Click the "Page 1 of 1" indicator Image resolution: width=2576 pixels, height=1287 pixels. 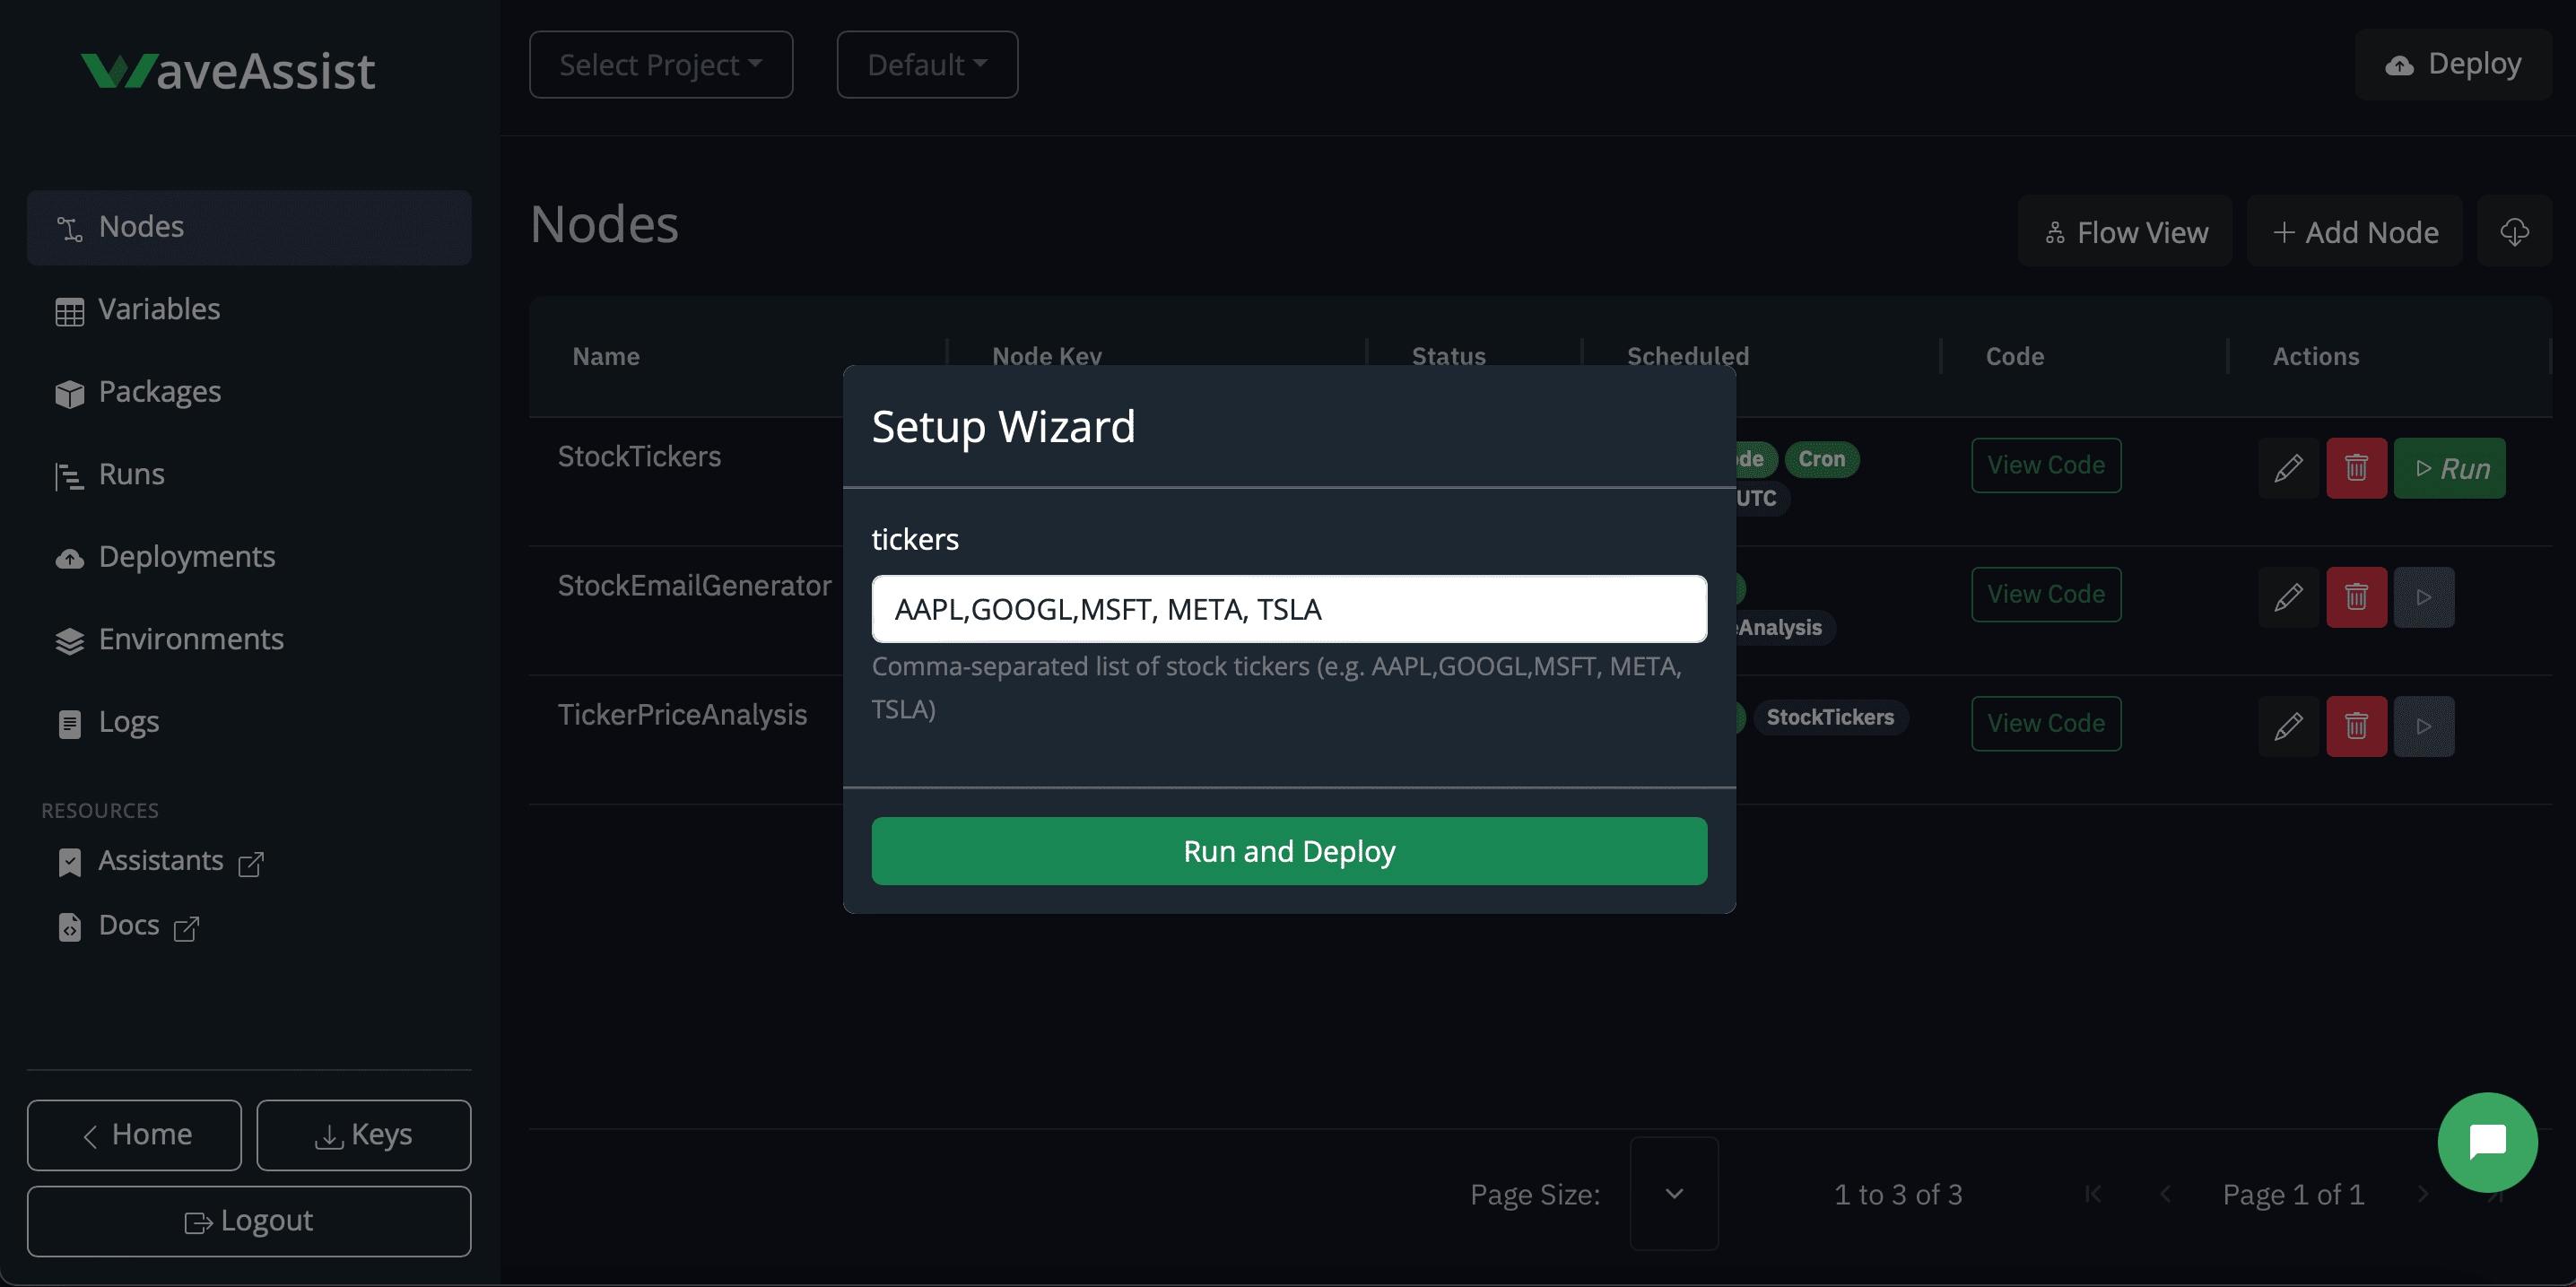(2293, 1194)
